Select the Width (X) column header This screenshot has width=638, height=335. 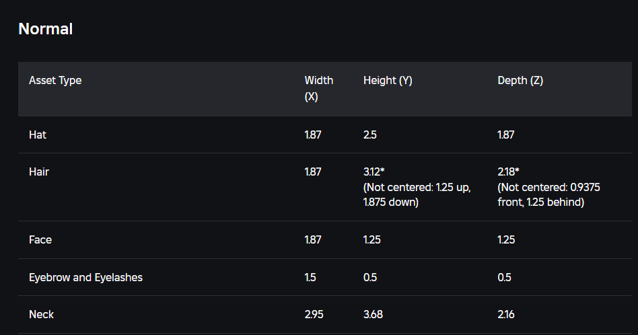pyautogui.click(x=318, y=88)
